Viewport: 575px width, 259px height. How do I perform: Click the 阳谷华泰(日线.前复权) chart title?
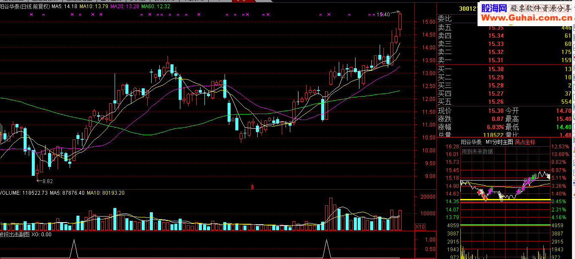coord(25,7)
